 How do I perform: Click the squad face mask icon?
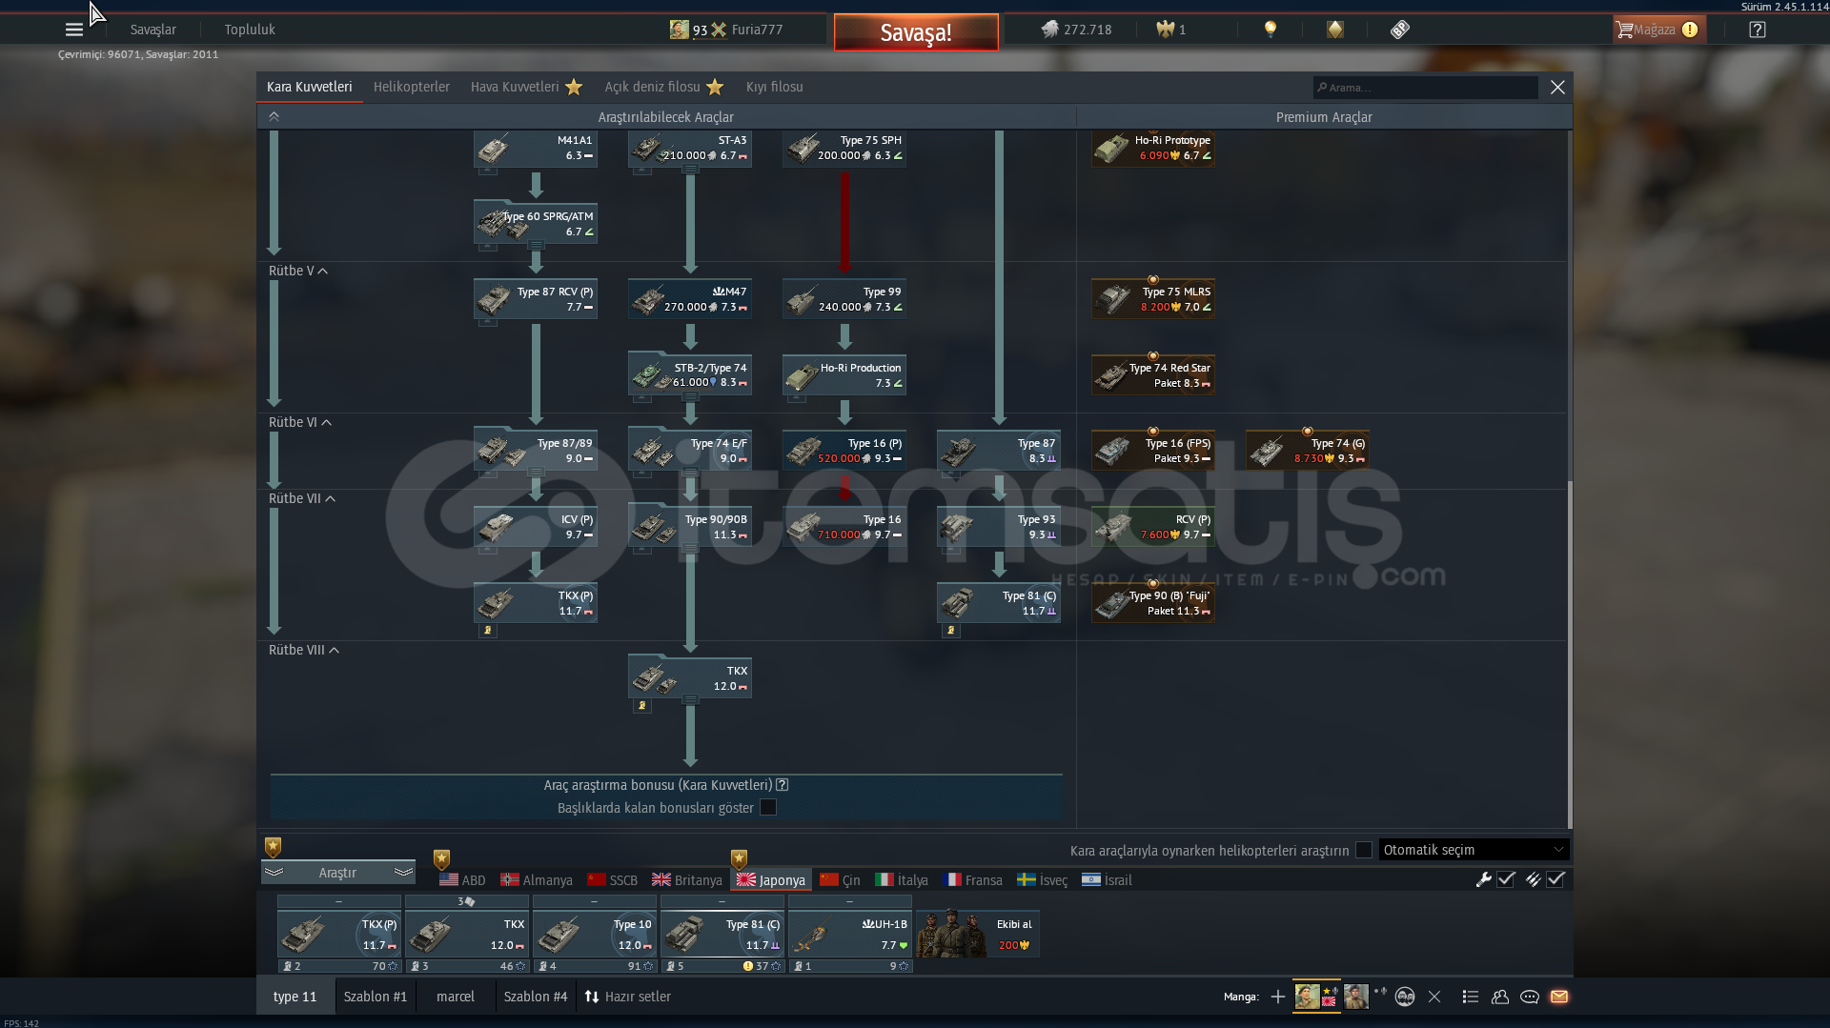tap(1405, 997)
